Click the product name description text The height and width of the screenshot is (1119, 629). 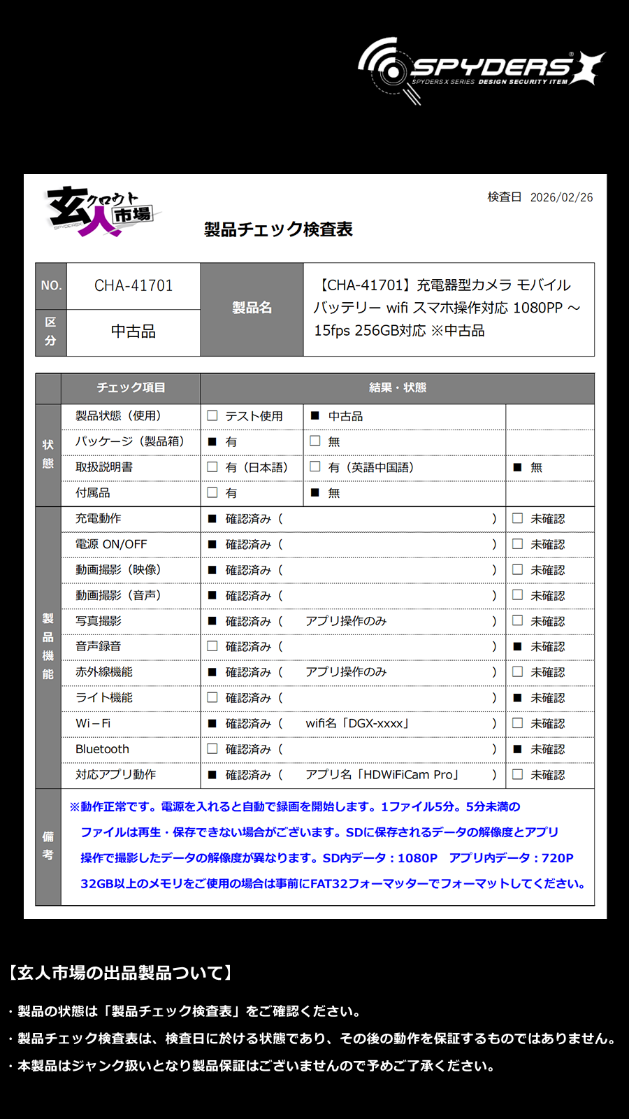tap(447, 308)
